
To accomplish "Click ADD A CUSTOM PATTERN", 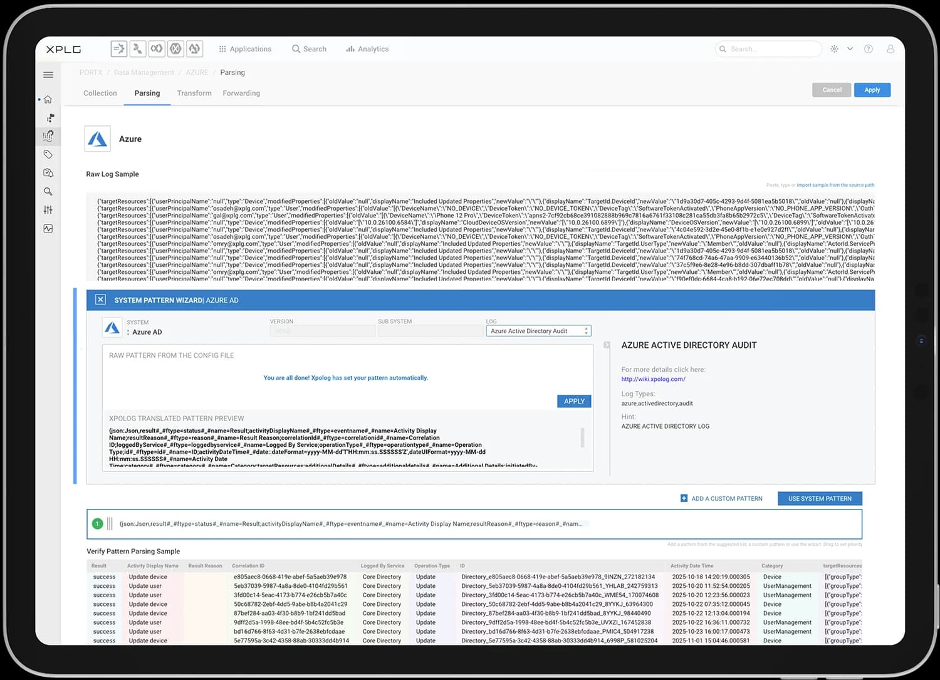I will click(721, 499).
